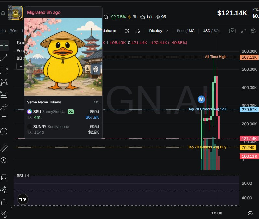Open the Multicharts option
Viewport: 259px width, 219px height.
click(x=109, y=31)
